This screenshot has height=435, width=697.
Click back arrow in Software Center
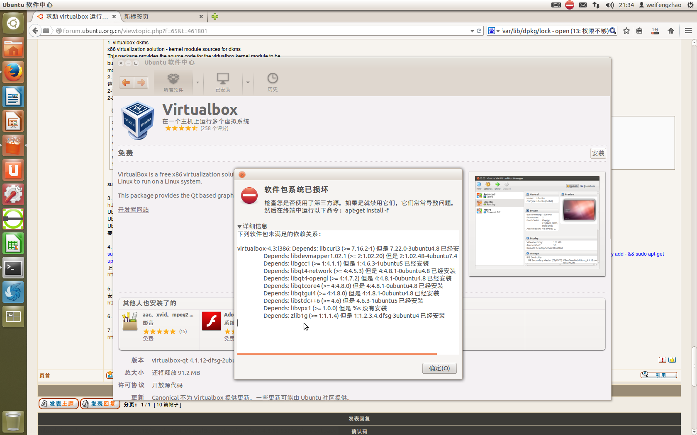point(126,82)
